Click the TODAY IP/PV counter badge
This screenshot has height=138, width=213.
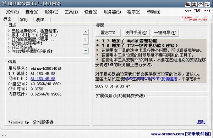click(x=195, y=18)
